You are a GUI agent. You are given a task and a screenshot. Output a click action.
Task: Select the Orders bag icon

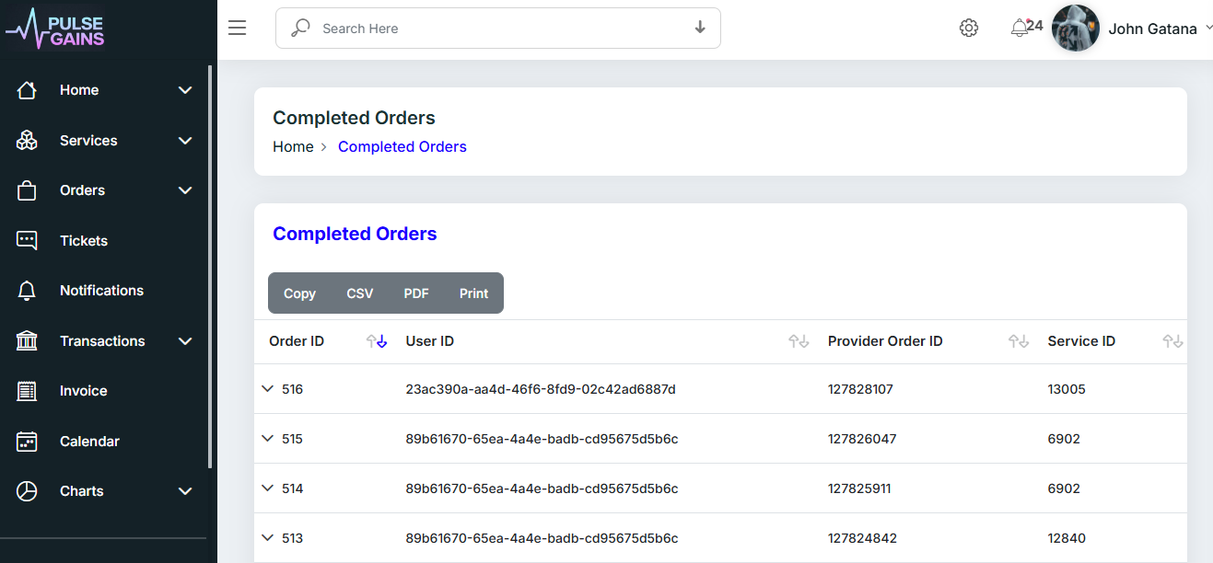tap(27, 190)
